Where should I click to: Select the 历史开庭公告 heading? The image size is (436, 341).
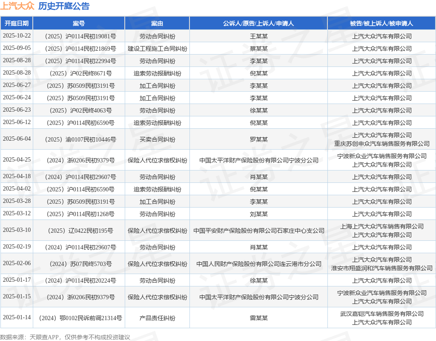[x=64, y=6]
